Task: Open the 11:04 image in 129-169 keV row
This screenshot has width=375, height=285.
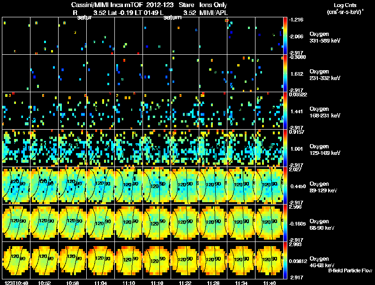Action: [101, 148]
